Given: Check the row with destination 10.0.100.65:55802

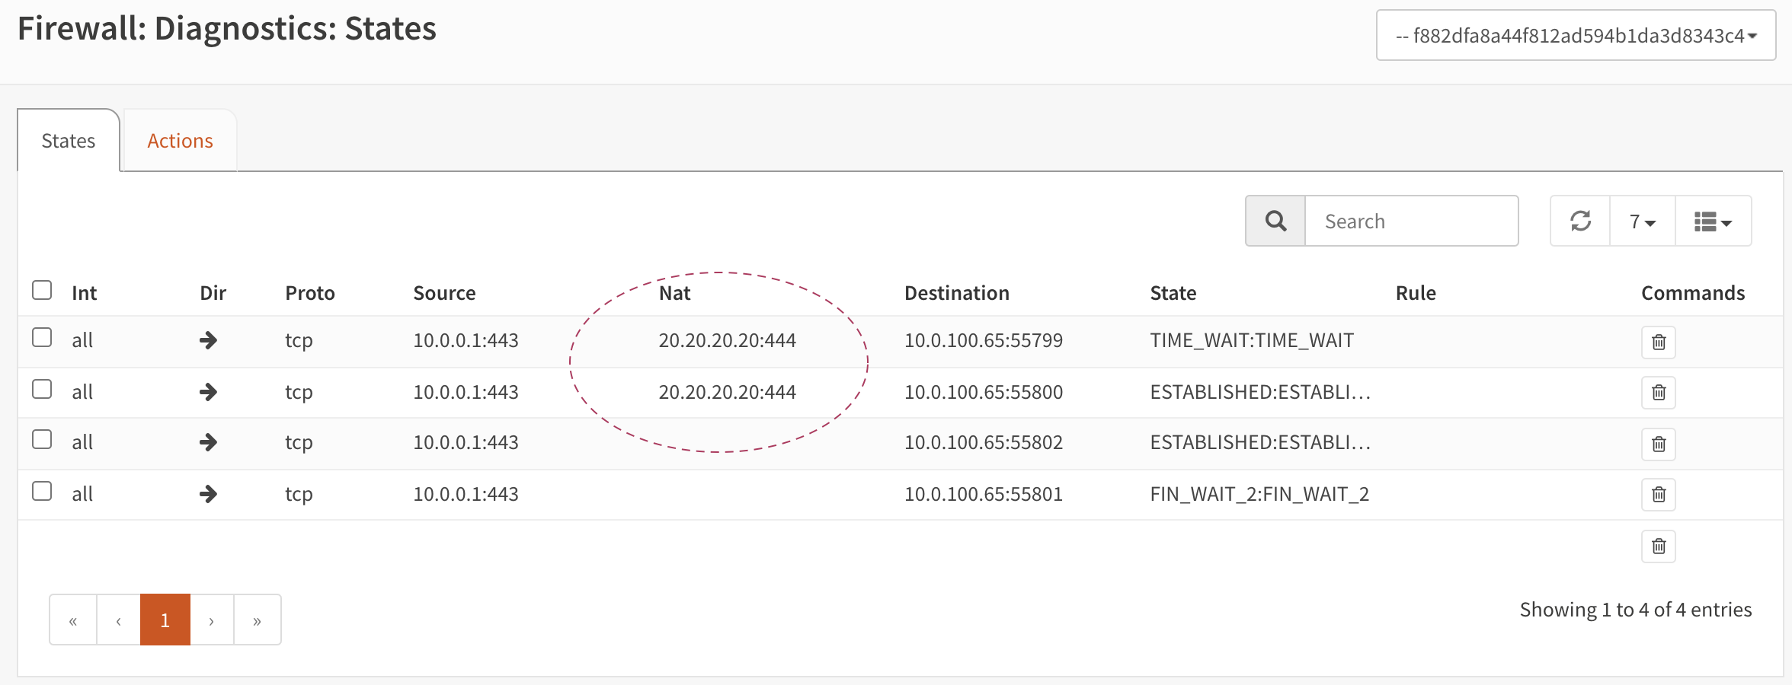Looking at the screenshot, I should coord(42,439).
